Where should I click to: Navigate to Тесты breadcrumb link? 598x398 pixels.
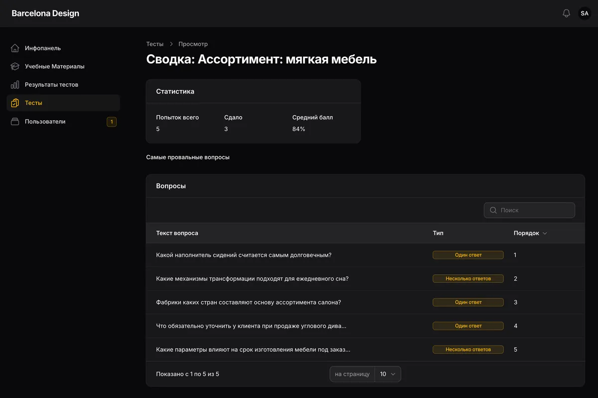154,44
